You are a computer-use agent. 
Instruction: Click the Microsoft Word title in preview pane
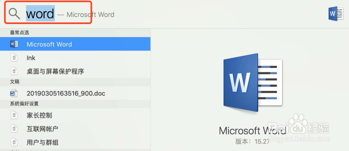[x=252, y=130]
